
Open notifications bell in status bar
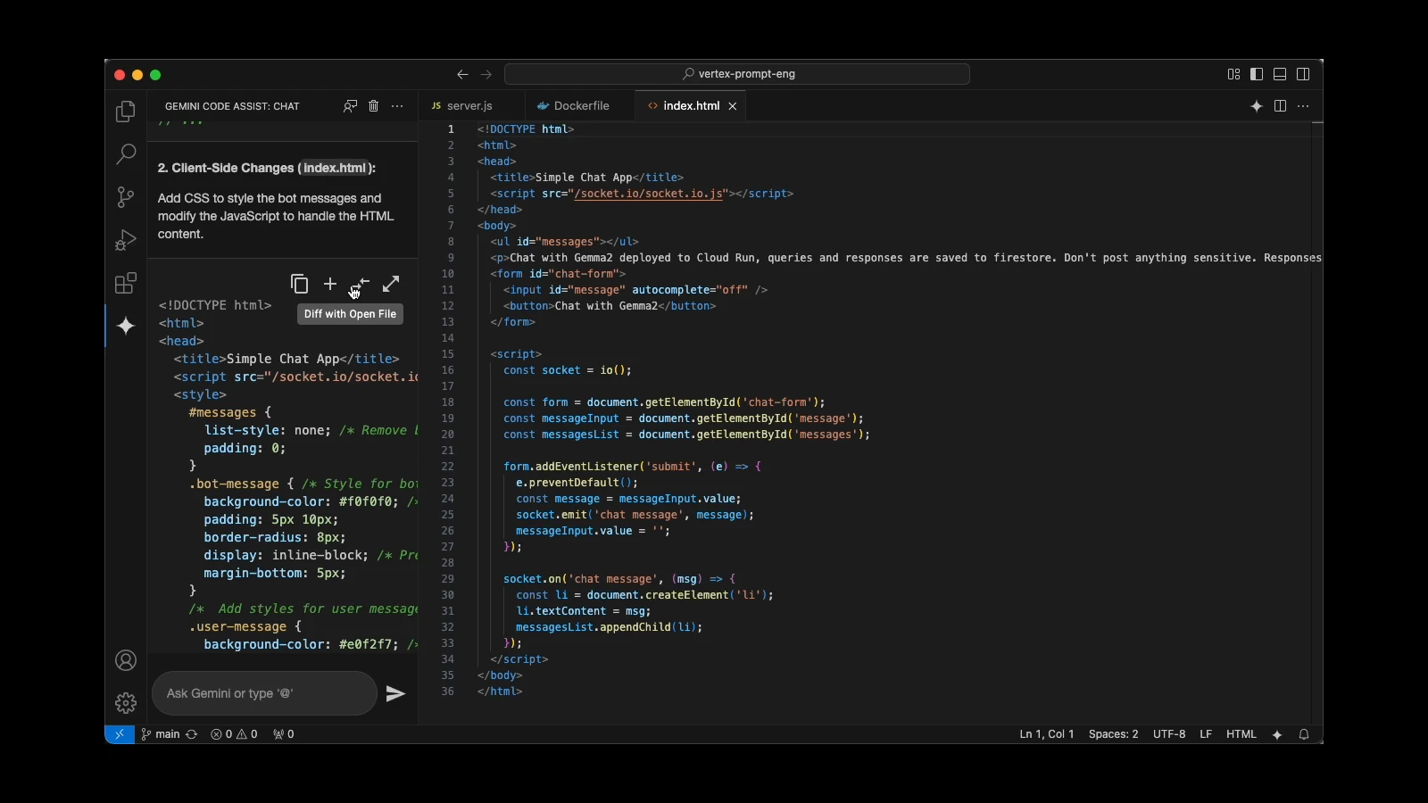coord(1304,734)
